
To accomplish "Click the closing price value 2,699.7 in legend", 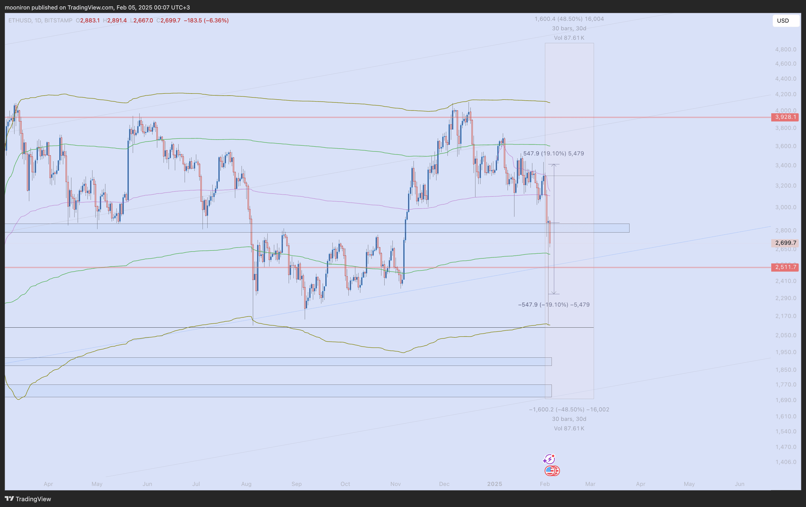I will tap(170, 21).
